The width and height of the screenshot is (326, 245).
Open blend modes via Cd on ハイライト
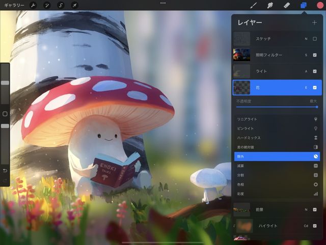306,226
